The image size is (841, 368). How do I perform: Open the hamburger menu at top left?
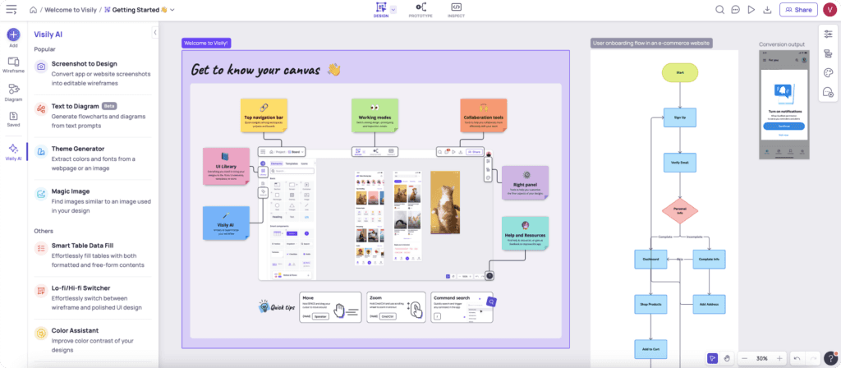[x=11, y=10]
